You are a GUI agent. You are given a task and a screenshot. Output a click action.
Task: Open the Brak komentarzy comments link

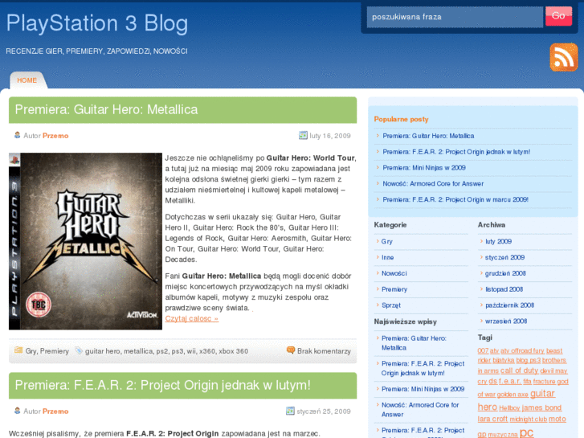point(324,351)
